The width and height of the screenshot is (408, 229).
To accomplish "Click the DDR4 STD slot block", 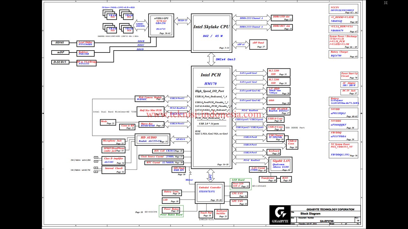I will [282, 18].
